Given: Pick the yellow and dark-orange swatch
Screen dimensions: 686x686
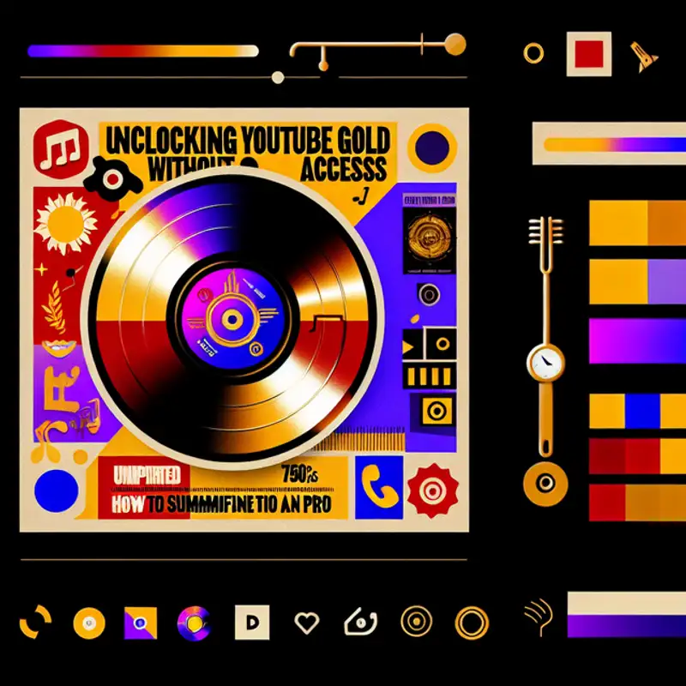Looking at the screenshot, I should pyautogui.click(x=637, y=223).
